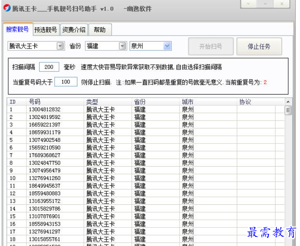The image size is (300, 246).
Task: Select number 18659931179 in row 4
Action: [x=45, y=132]
